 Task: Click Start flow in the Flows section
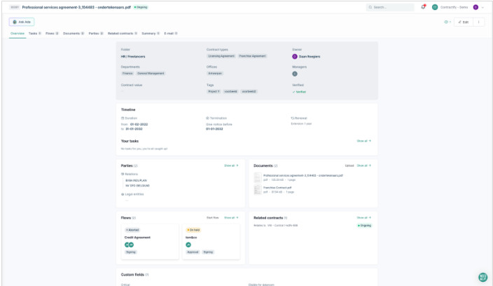(212, 217)
